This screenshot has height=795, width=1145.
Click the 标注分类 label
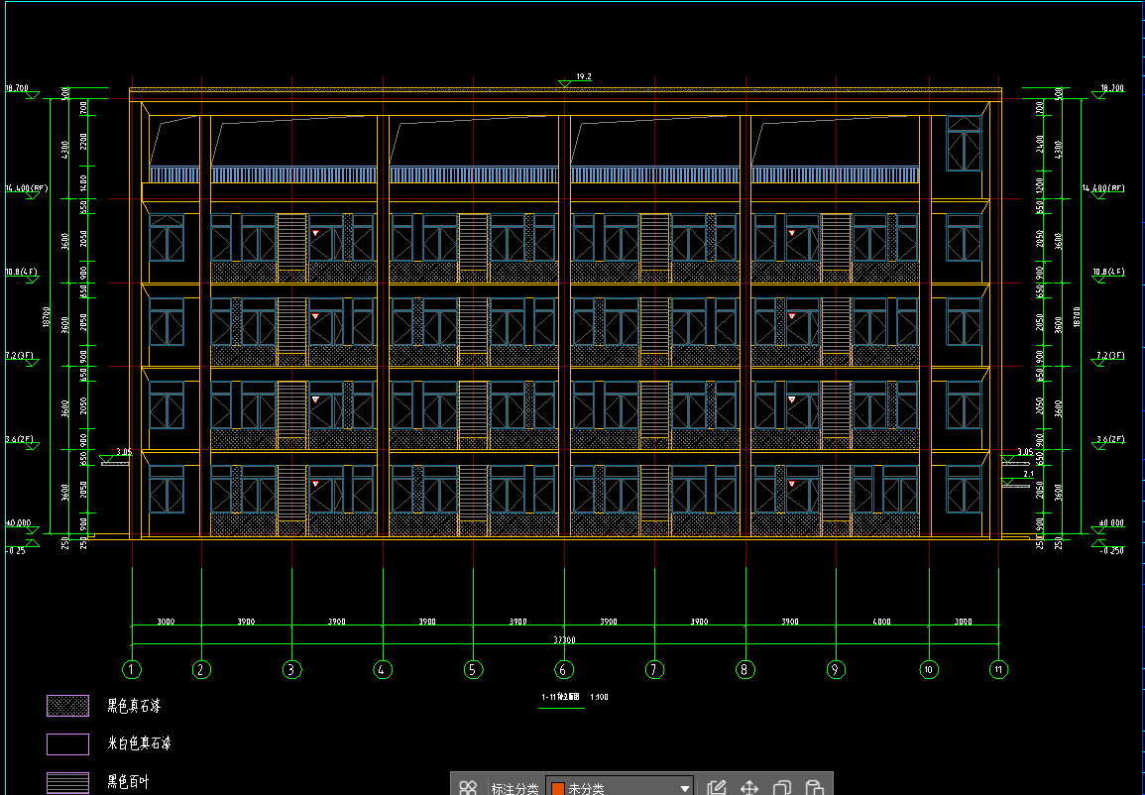(515, 788)
